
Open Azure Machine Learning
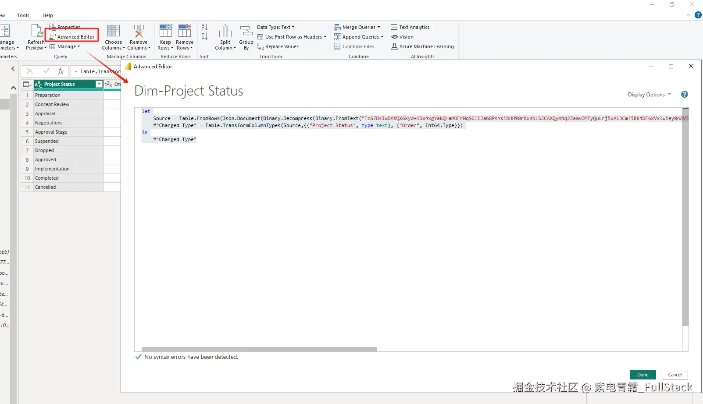click(x=423, y=46)
